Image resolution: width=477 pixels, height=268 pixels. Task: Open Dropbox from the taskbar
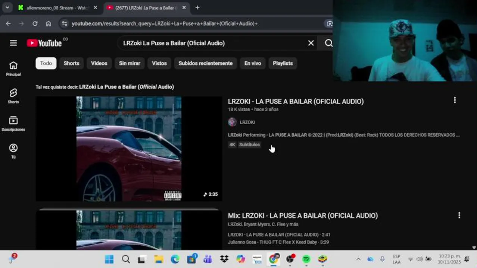tap(224, 259)
